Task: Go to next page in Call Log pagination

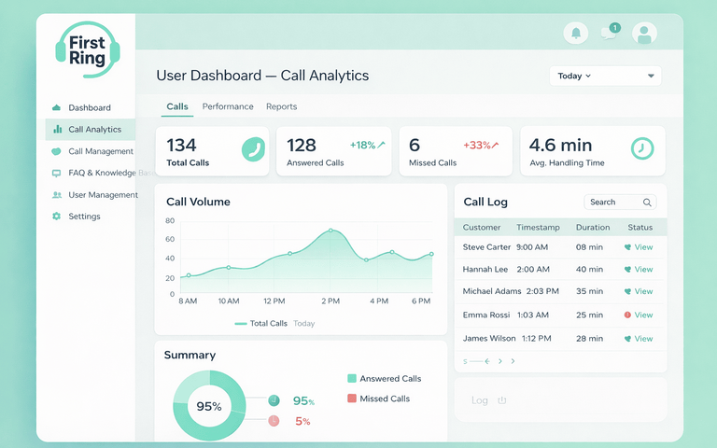Action: point(500,361)
